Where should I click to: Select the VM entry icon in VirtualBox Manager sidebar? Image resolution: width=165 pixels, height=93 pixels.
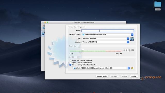[44, 33]
